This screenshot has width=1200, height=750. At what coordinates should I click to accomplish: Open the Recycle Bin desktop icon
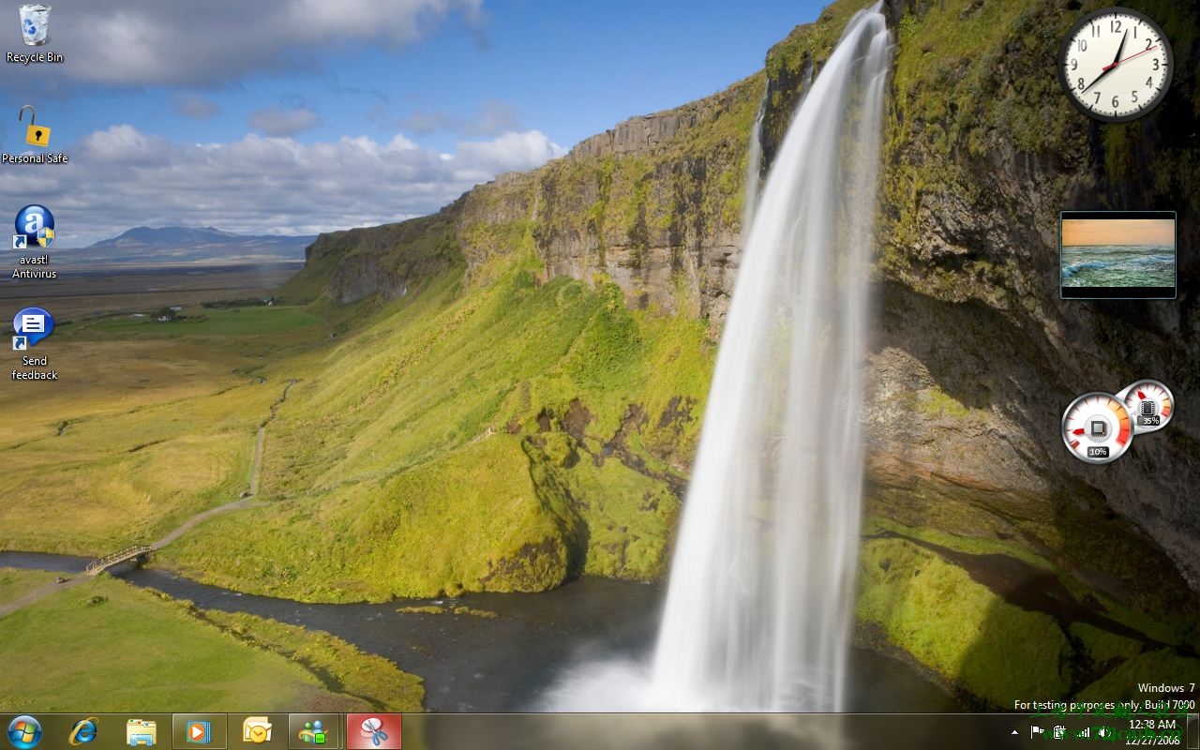pos(35,33)
